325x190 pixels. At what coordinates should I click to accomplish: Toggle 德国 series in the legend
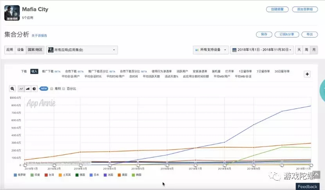pyautogui.click(x=80, y=175)
